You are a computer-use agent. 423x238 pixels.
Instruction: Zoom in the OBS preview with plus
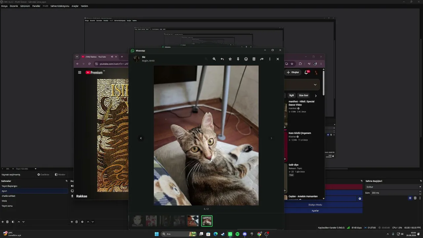click(x=13, y=169)
